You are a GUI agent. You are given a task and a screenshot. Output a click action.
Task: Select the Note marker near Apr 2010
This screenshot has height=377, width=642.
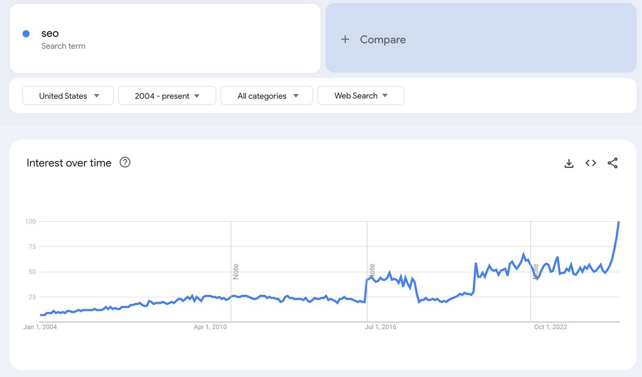click(235, 272)
